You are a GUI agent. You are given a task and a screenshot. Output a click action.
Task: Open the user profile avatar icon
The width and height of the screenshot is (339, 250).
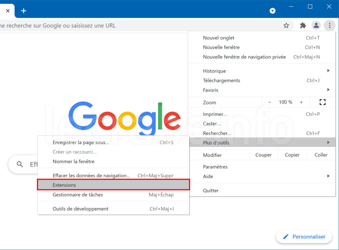coord(316,25)
